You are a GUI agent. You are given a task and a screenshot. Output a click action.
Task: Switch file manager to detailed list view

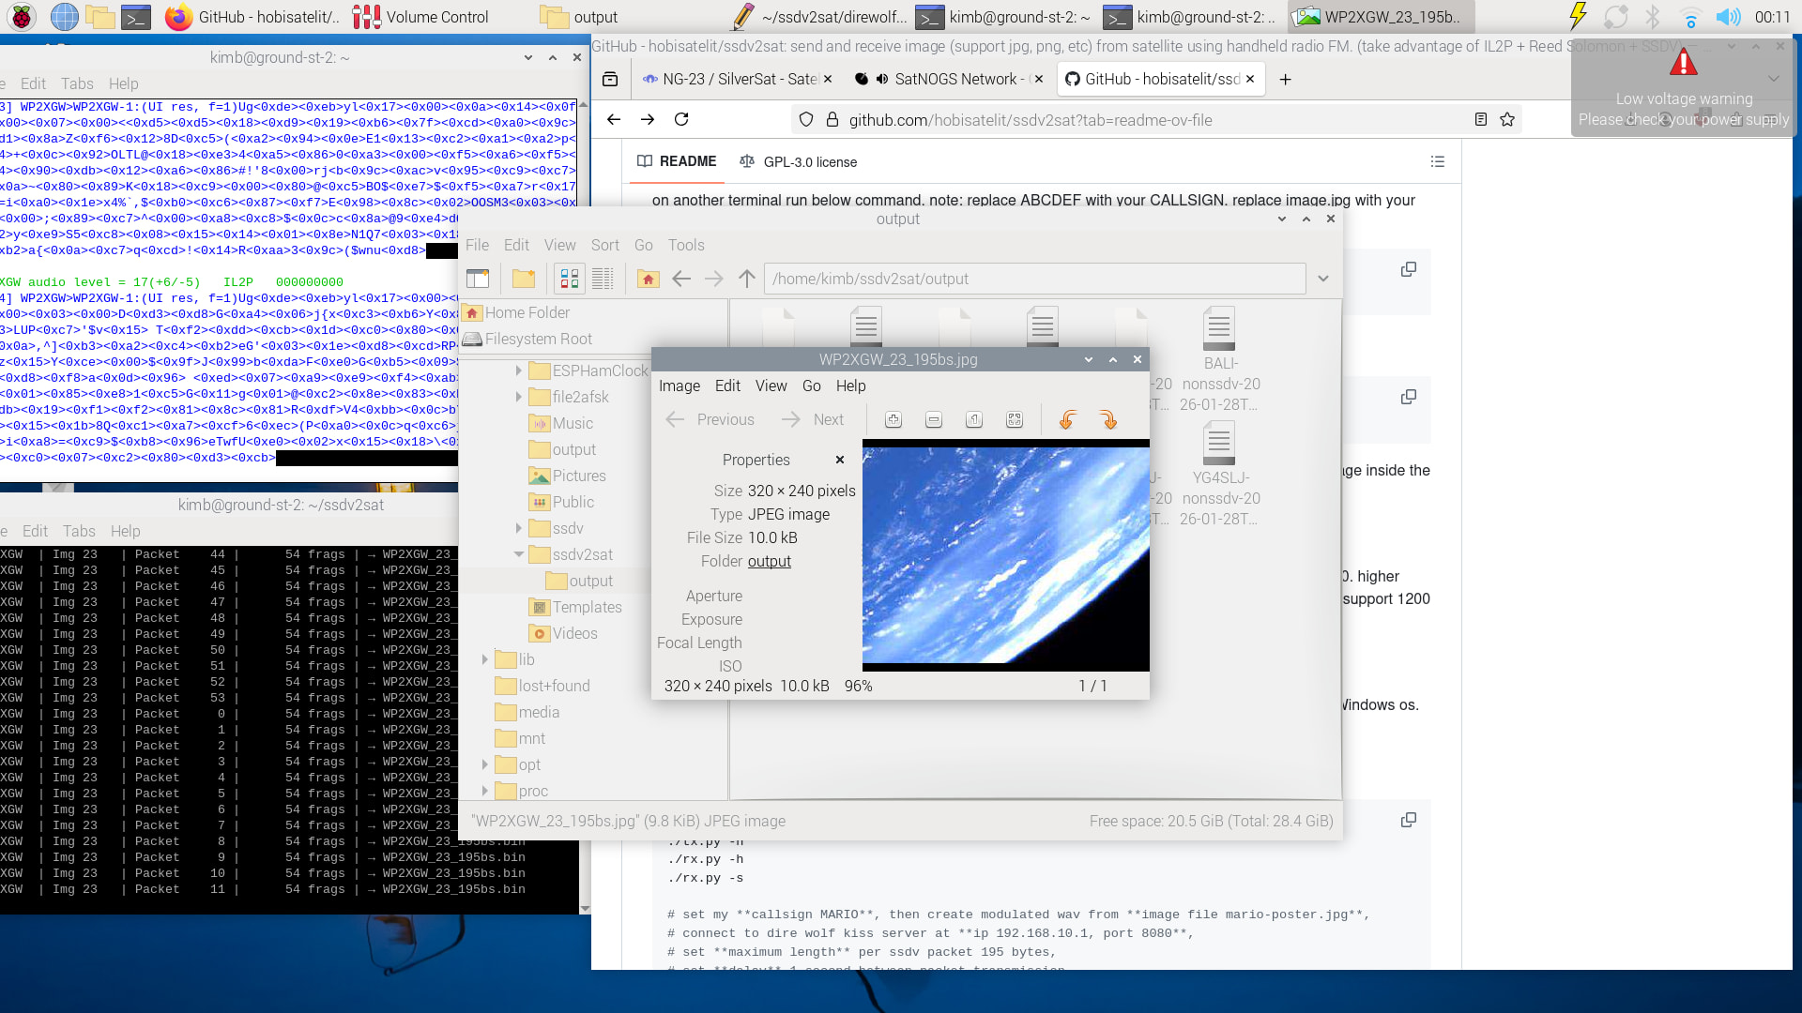coord(603,279)
